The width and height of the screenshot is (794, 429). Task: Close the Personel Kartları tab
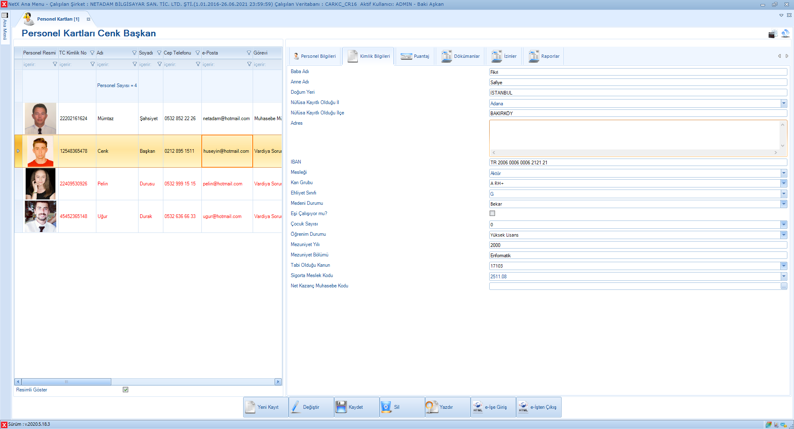pyautogui.click(x=88, y=19)
